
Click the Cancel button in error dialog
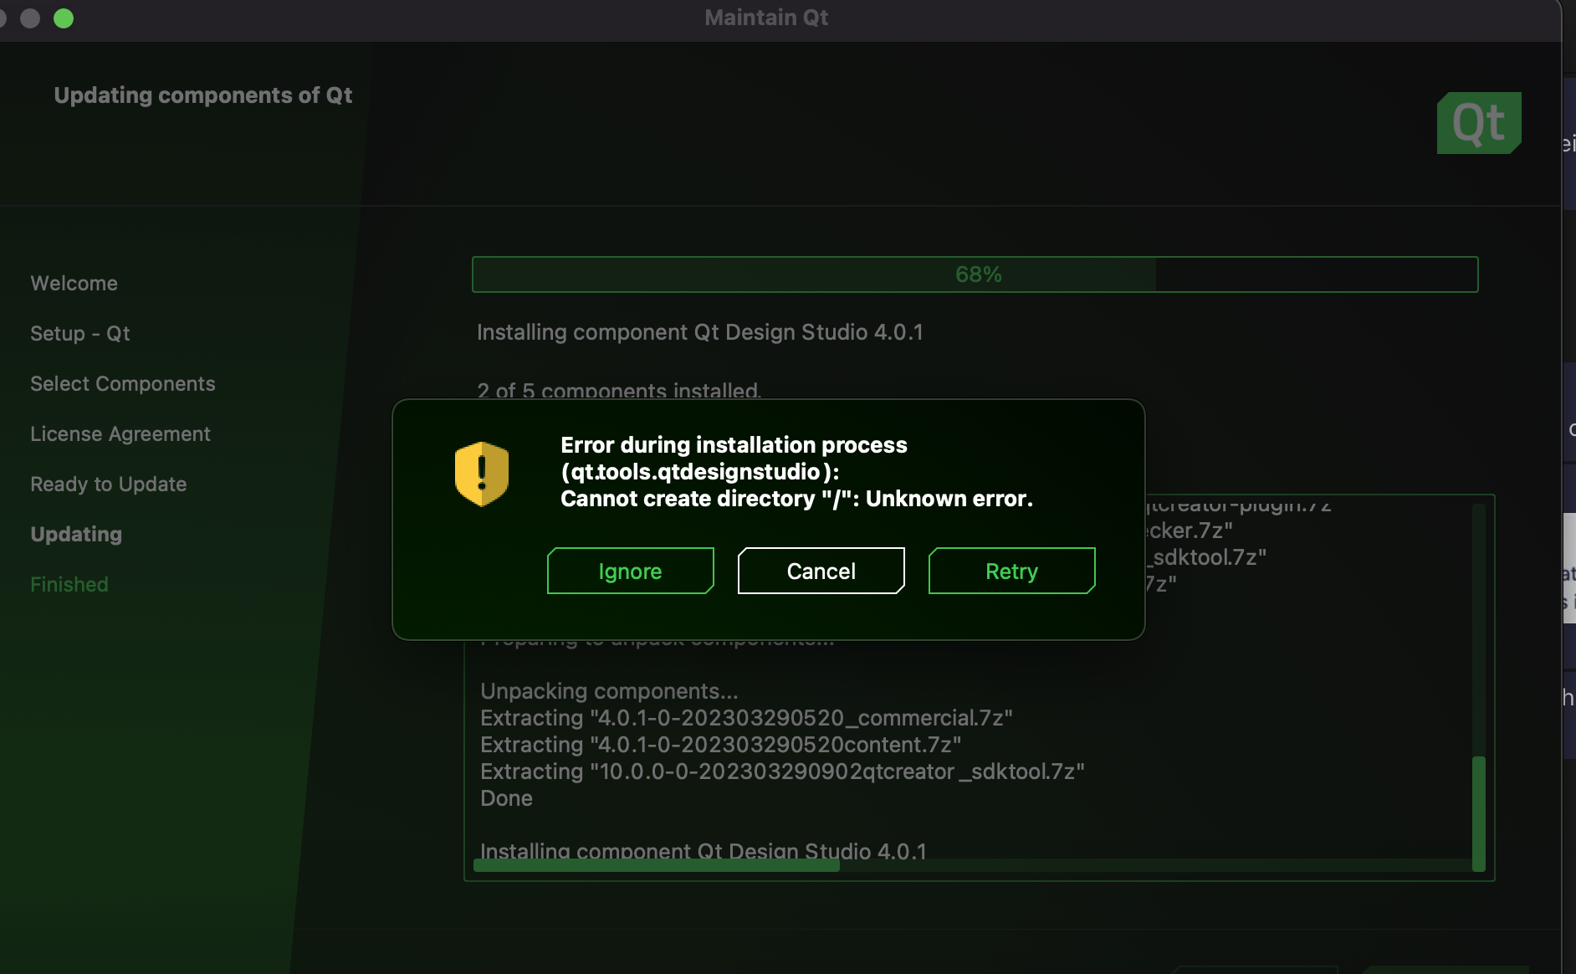click(x=821, y=571)
